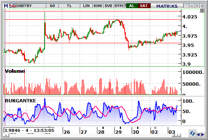Click the refresh arrows icon

[193, 133]
